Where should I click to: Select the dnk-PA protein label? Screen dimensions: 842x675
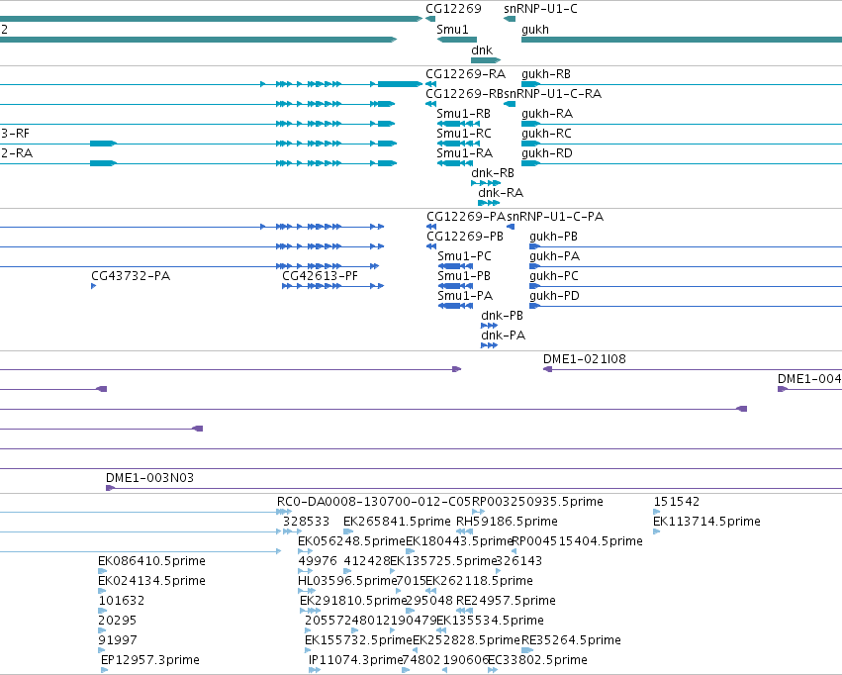tap(504, 336)
